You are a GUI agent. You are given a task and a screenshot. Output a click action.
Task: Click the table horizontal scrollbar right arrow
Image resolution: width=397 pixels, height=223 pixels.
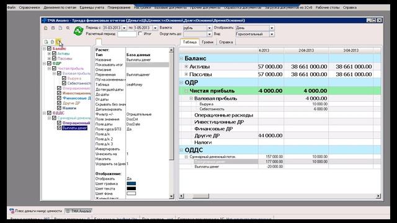coord(378,196)
